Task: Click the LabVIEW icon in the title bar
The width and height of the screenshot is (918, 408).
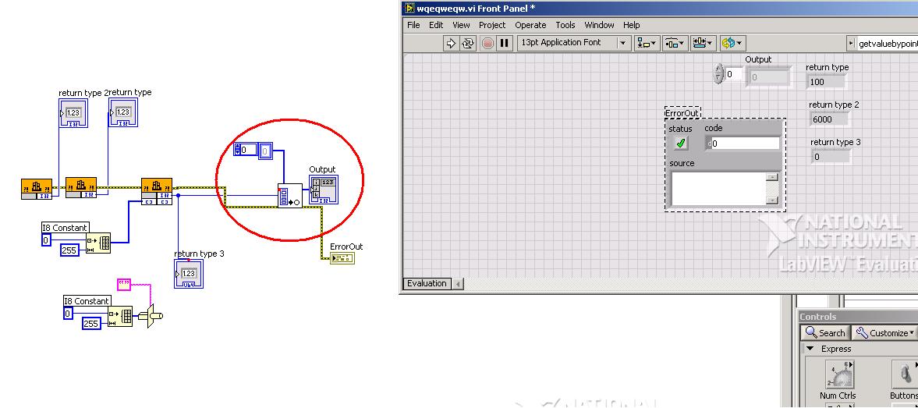Action: (x=409, y=9)
